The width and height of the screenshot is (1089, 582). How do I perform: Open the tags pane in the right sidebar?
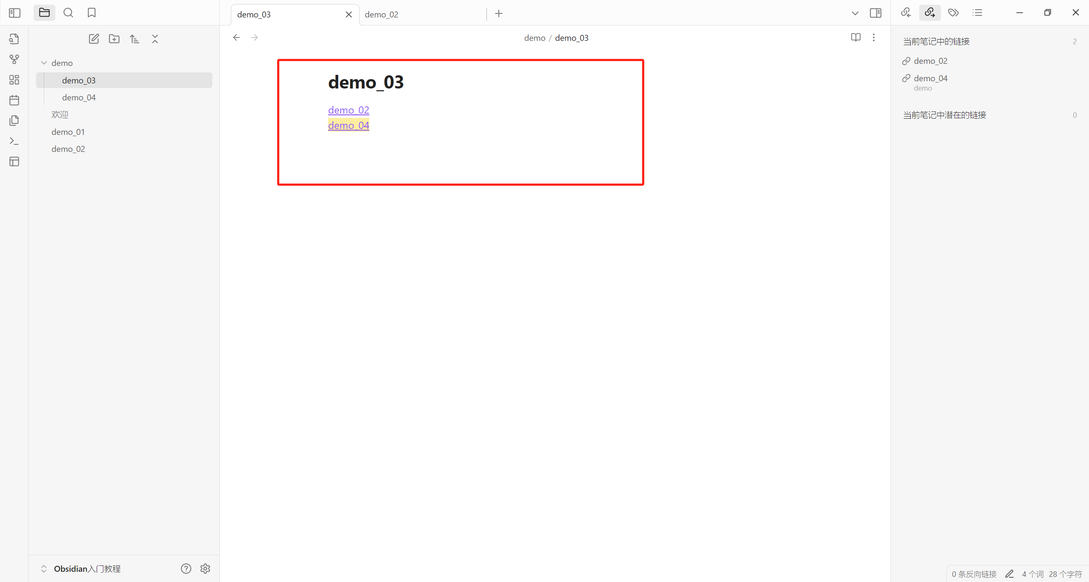coord(953,13)
